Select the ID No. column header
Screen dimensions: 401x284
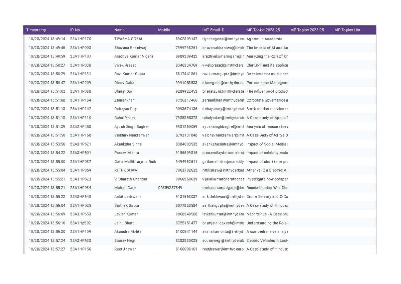click(76, 30)
